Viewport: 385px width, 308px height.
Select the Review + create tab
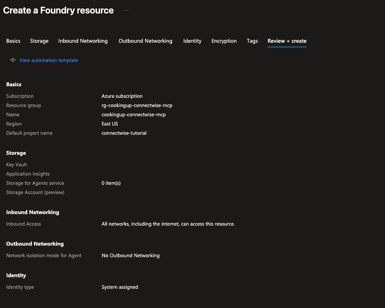tap(287, 41)
